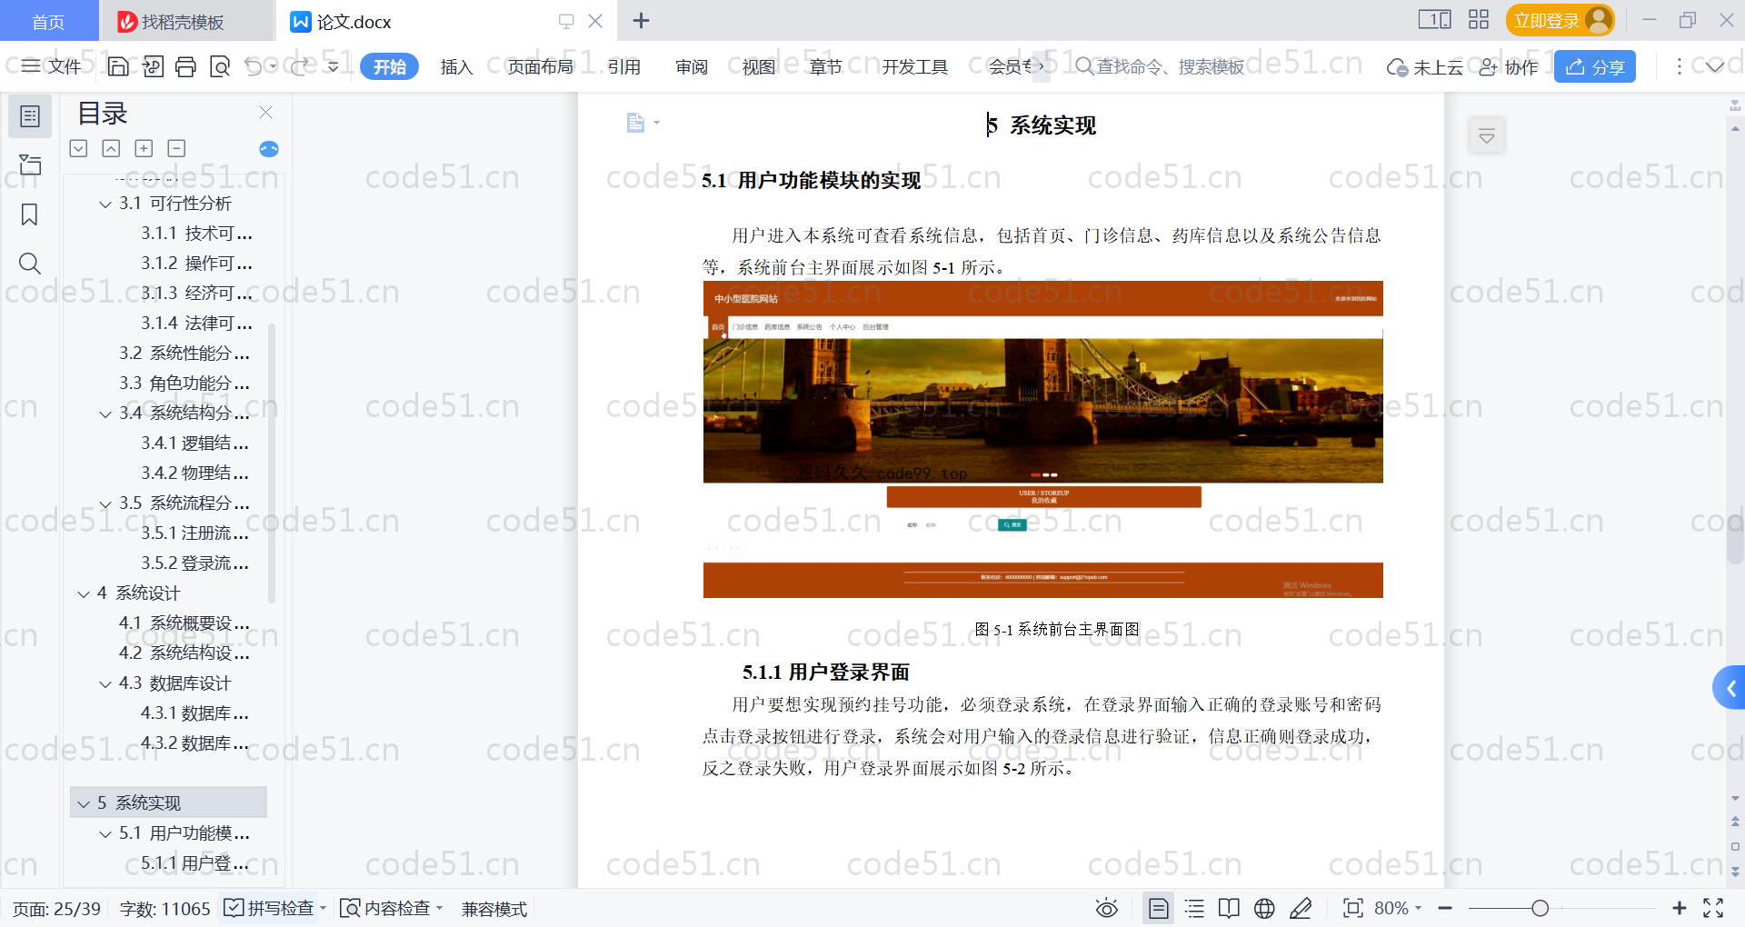Switch to outline view
1745x927 pixels.
pos(1194,908)
